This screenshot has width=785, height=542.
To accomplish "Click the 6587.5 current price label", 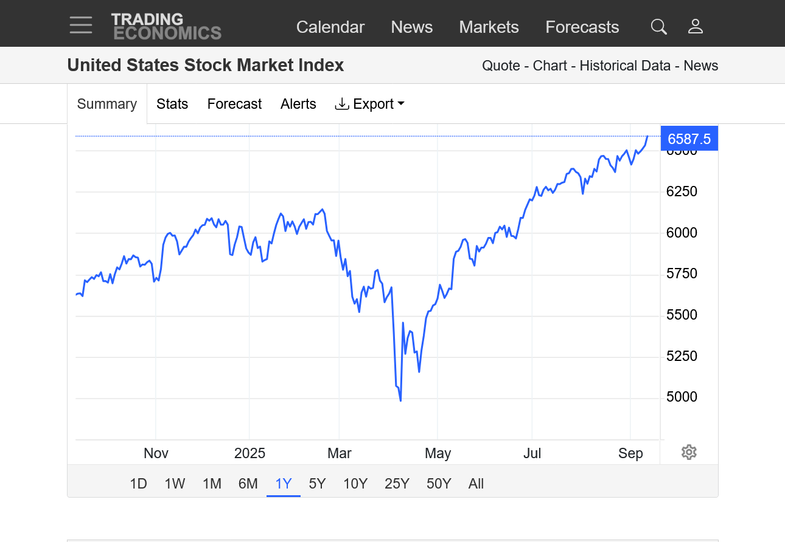I will 689,139.
